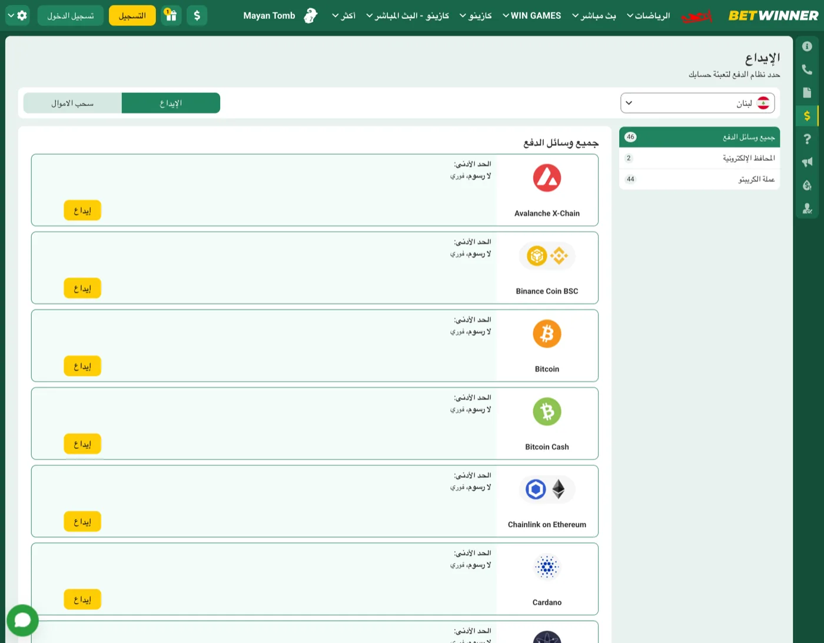Click إيداع button for Binance Coin BSC
Viewport: 824px width, 643px height.
(x=82, y=288)
